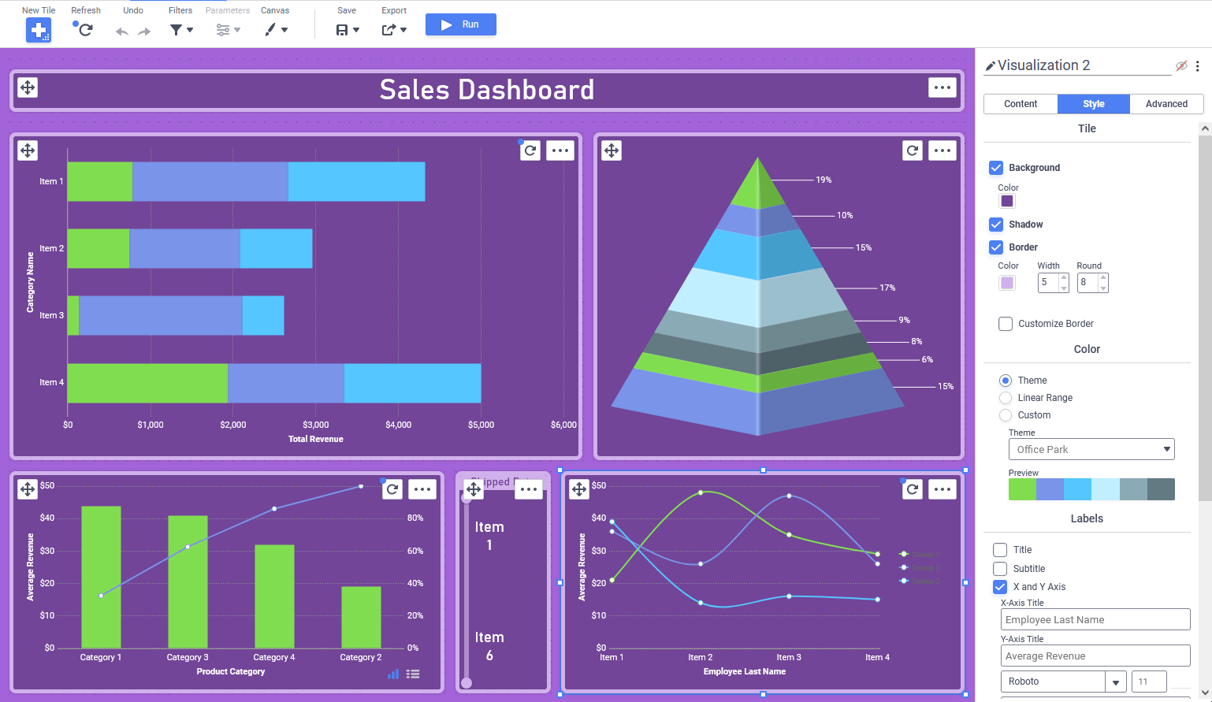Click the Sales Dashboard title text
1212x702 pixels.
tap(487, 90)
